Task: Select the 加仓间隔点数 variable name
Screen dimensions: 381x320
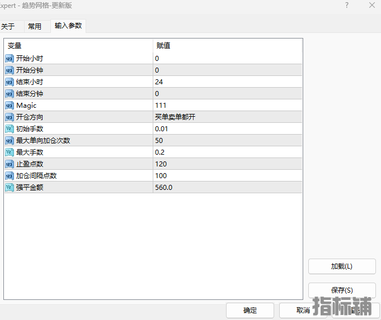Action: pyautogui.click(x=36, y=176)
